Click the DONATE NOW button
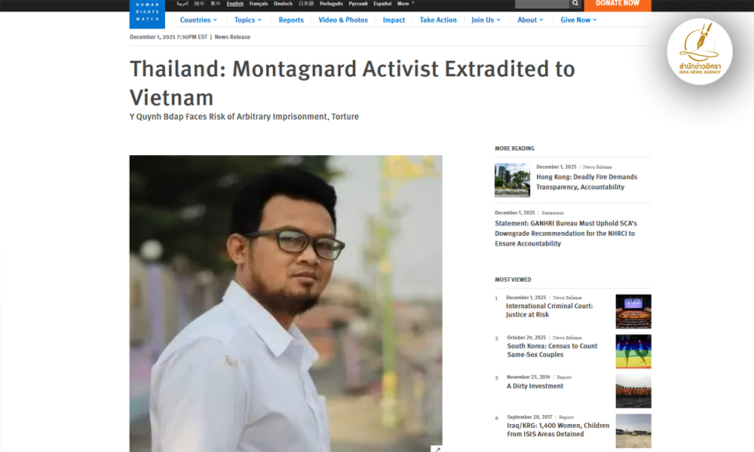 click(618, 5)
